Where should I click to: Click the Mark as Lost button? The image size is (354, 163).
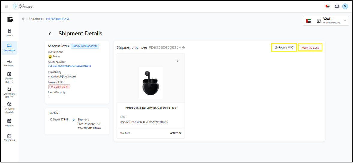pos(310,48)
